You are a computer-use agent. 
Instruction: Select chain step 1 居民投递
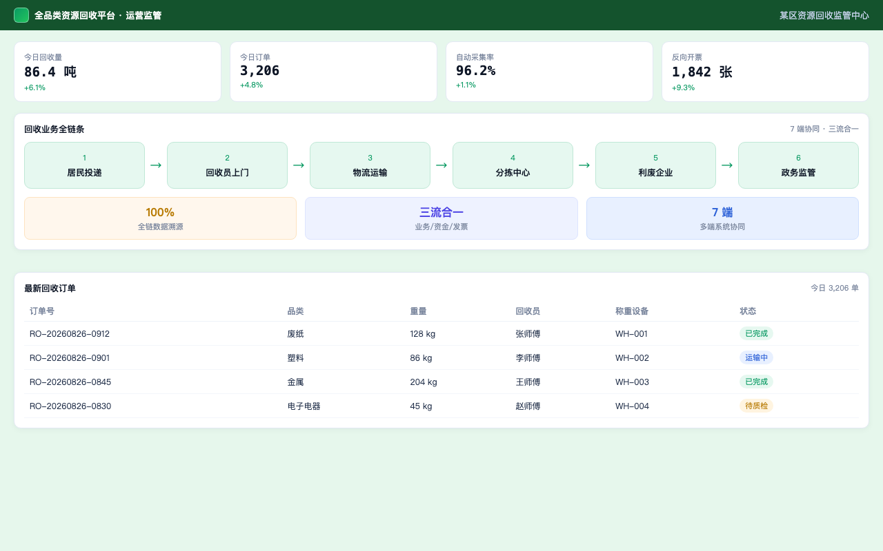(x=84, y=165)
